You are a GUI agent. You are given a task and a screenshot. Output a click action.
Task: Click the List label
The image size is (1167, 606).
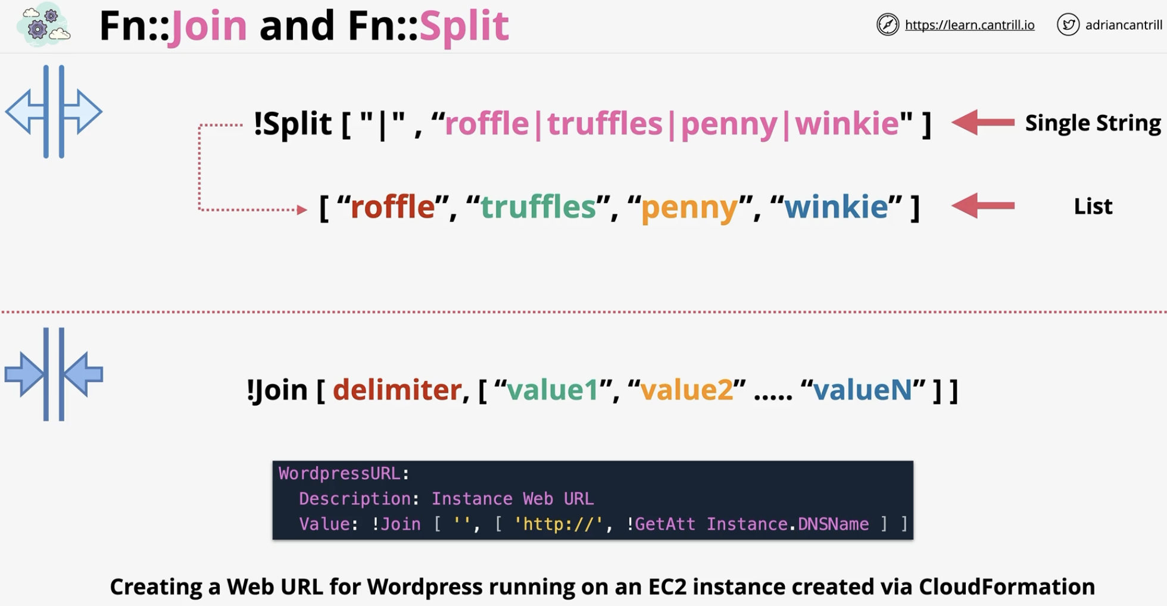pyautogui.click(x=1093, y=206)
